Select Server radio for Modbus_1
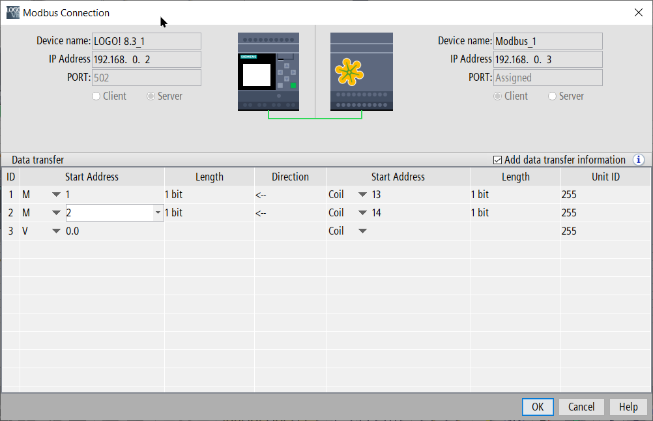 552,96
